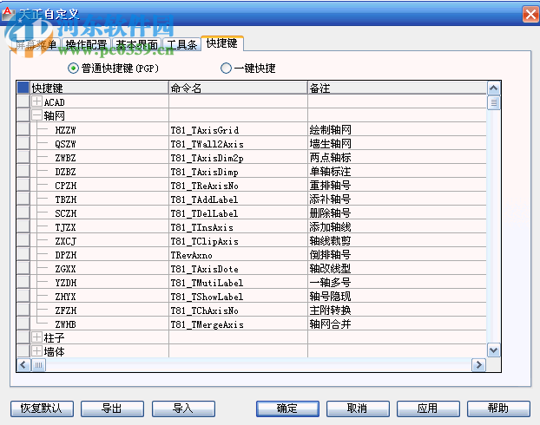The height and width of the screenshot is (425, 540).
Task: Click the 一轴多号 remark cell
Action: coord(397,283)
